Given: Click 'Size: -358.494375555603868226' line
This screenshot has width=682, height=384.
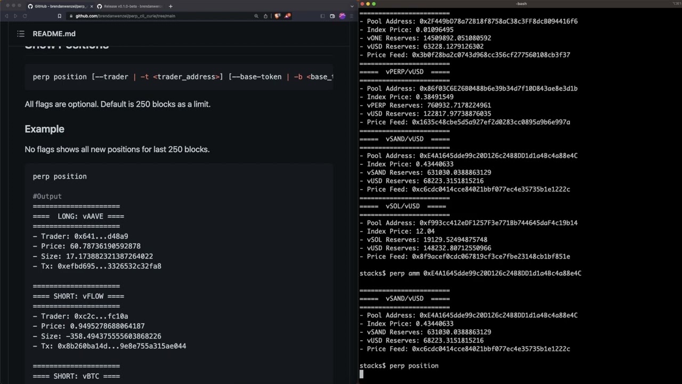Looking at the screenshot, I should 97,337.
